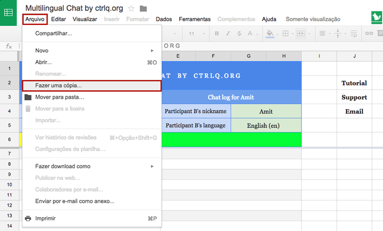Expand the borders dropdown arrow
Image resolution: width=383 pixels, height=231 pixels.
tap(293, 34)
